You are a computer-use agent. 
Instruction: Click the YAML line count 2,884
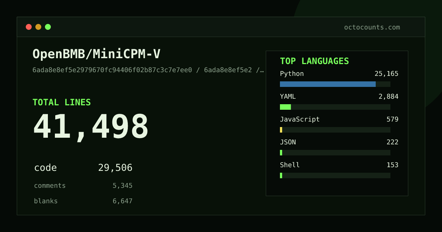click(x=389, y=96)
